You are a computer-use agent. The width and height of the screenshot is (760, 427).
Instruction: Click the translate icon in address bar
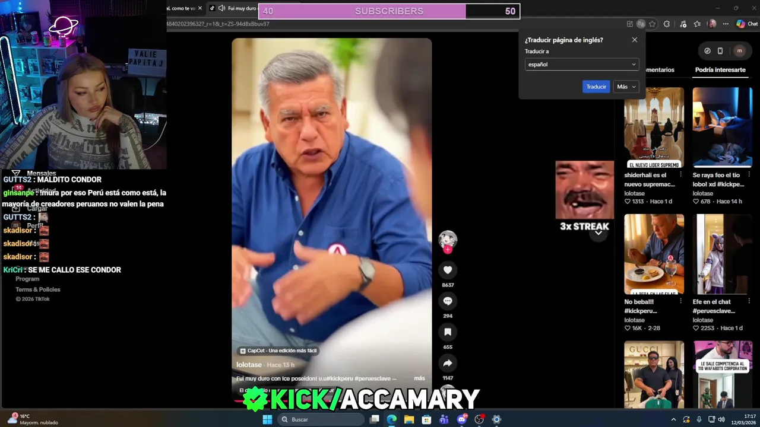tap(641, 24)
